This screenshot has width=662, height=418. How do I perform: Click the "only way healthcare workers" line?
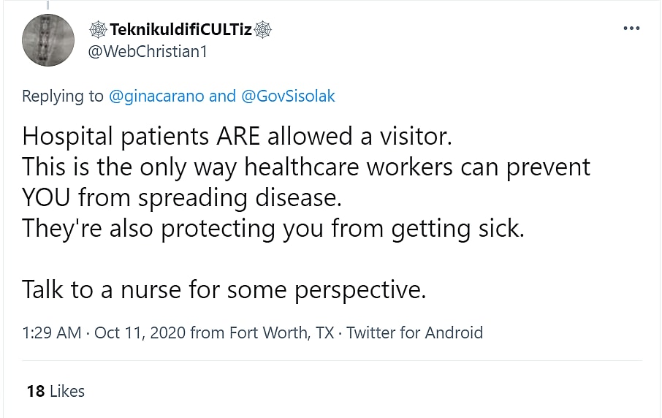(x=305, y=167)
